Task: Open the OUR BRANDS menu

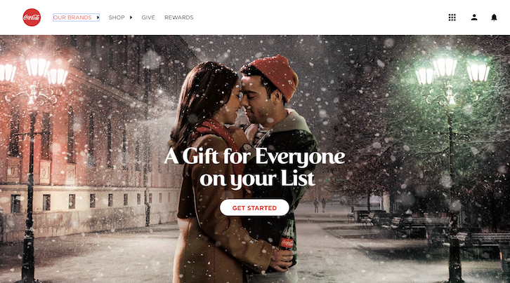Action: tap(72, 18)
